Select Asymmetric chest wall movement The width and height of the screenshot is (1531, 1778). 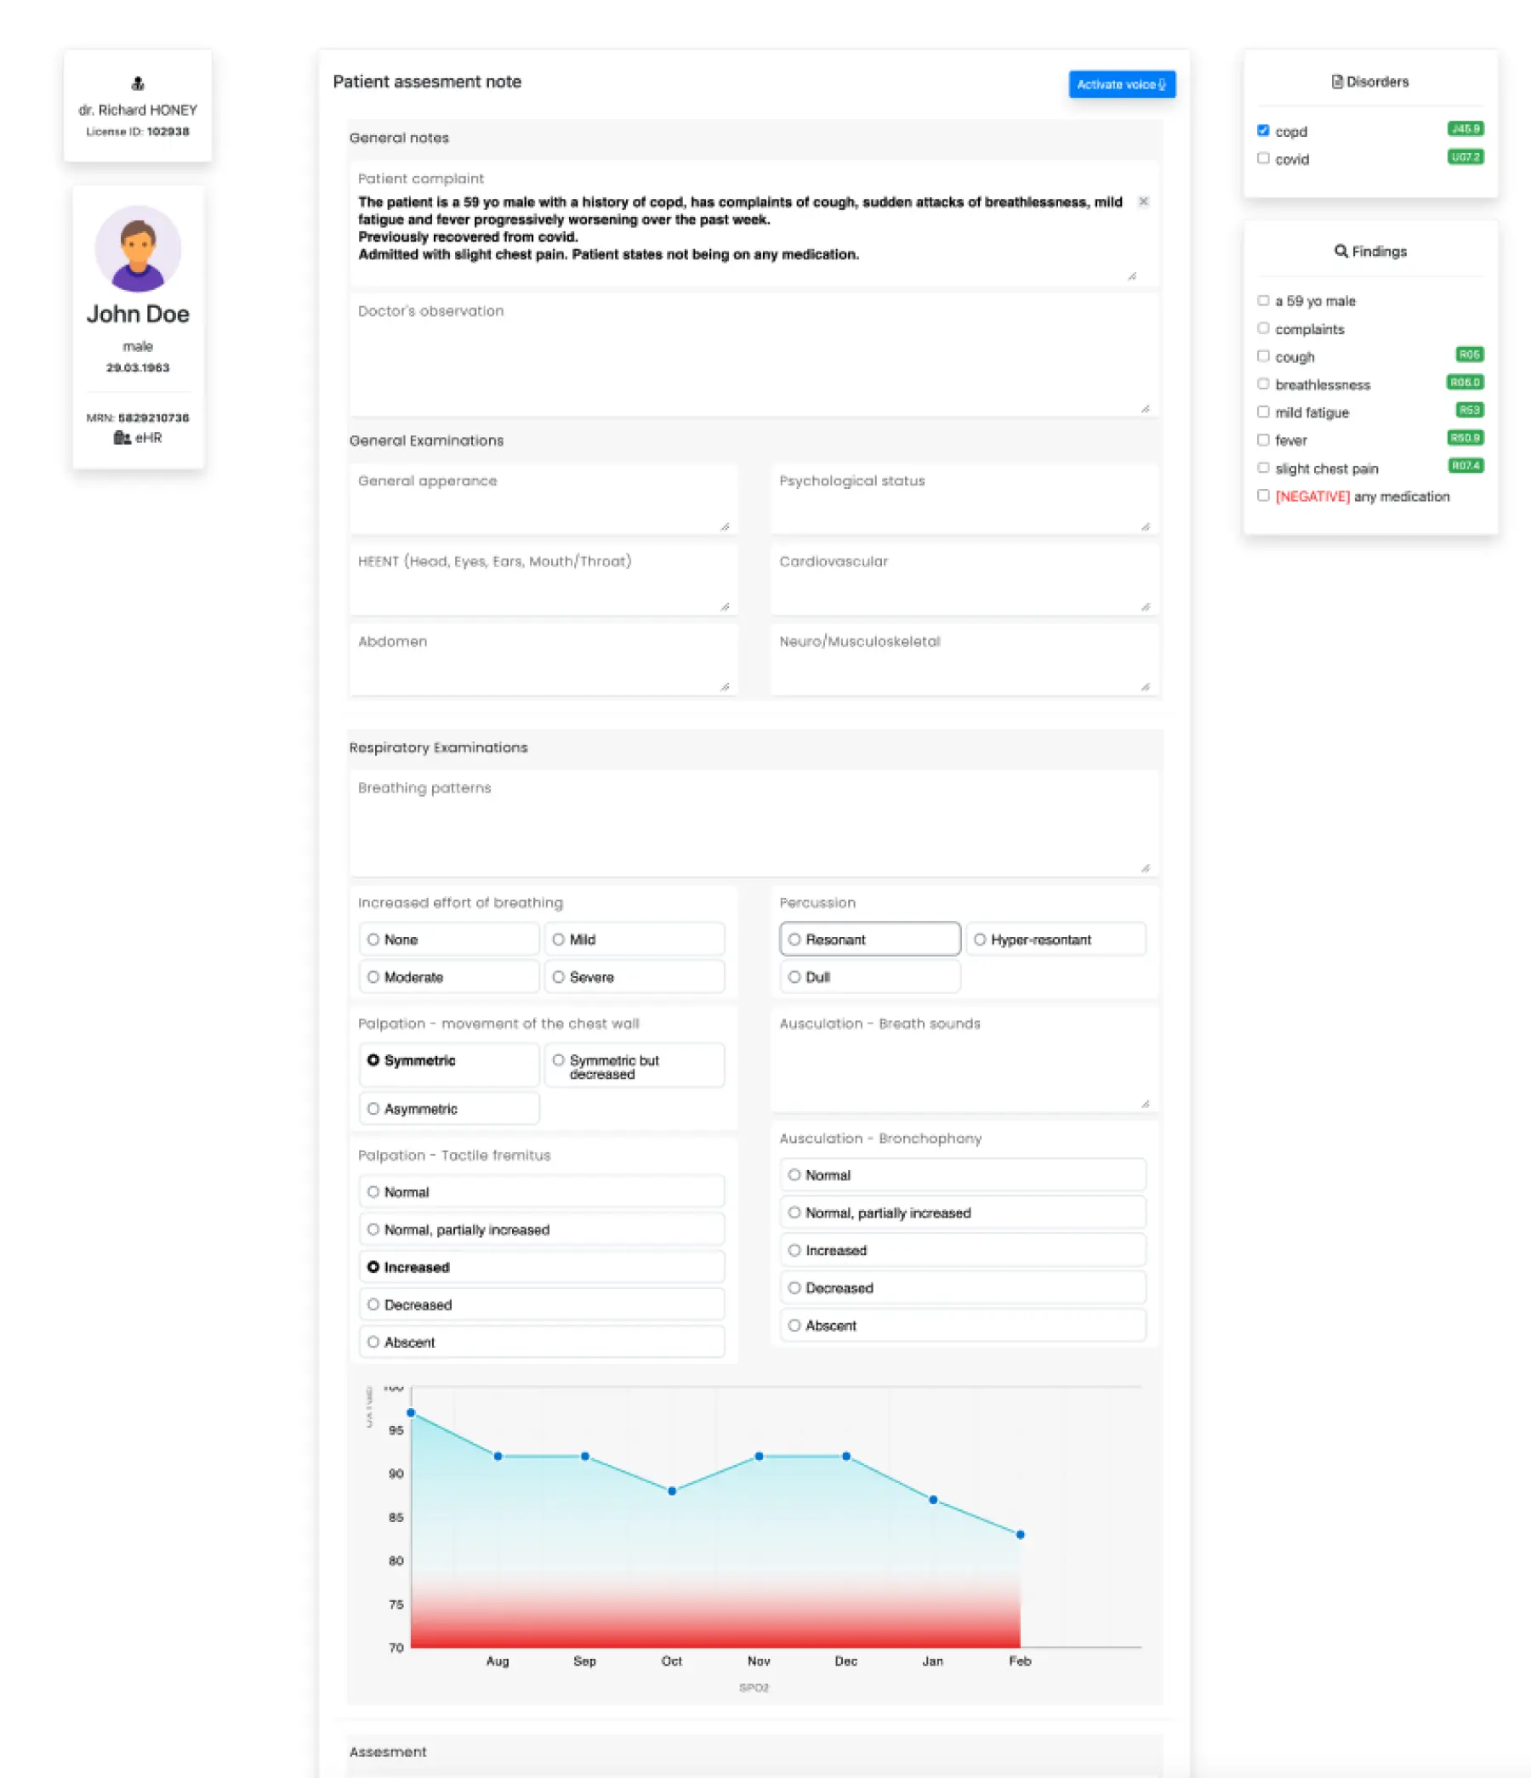[373, 1109]
